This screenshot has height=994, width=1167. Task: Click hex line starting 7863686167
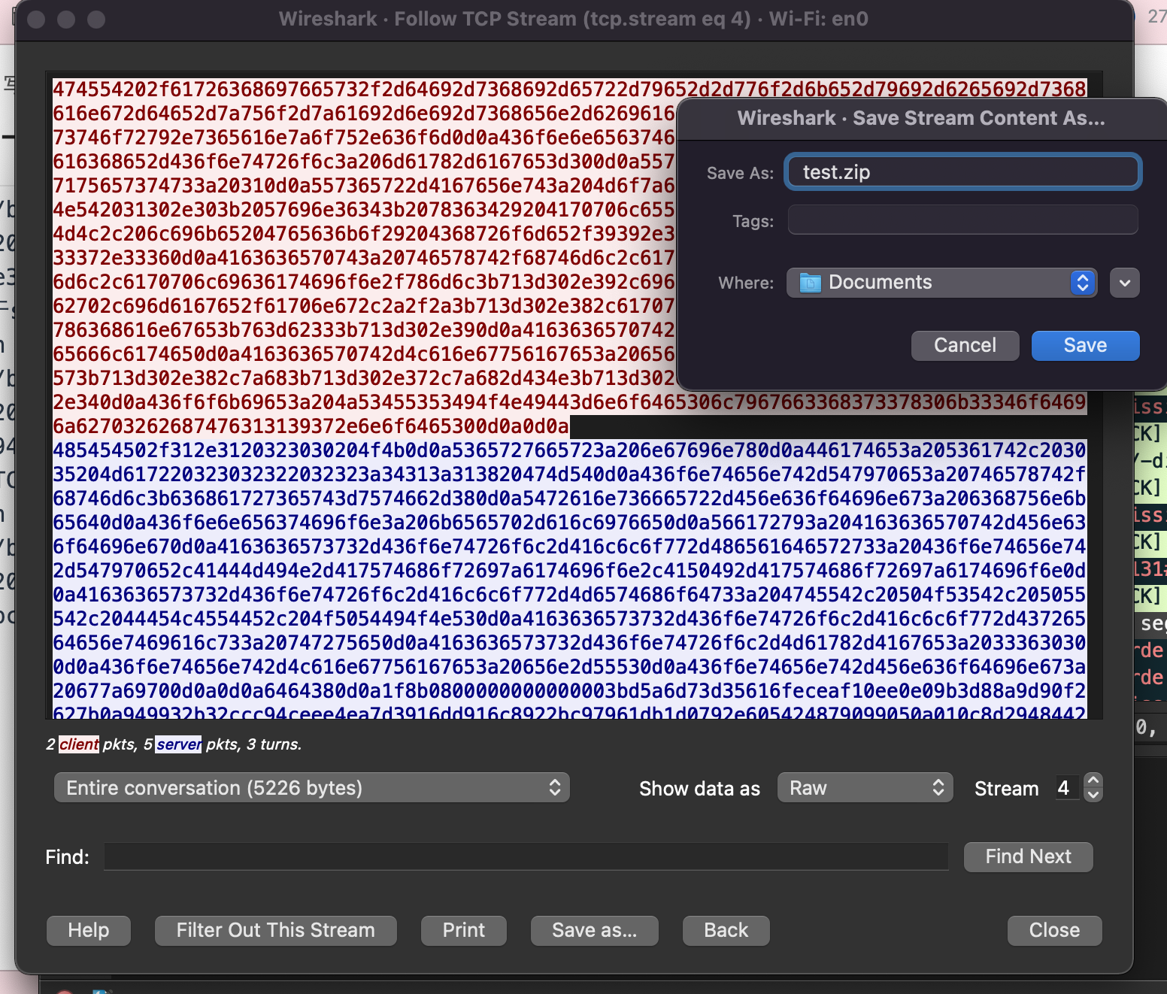pos(364,330)
